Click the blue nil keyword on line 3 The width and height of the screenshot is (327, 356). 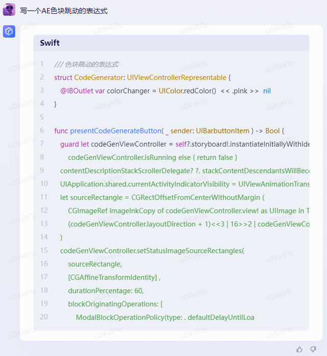click(267, 91)
